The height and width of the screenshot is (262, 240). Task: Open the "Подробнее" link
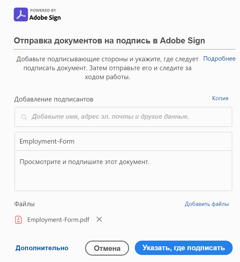click(219, 59)
